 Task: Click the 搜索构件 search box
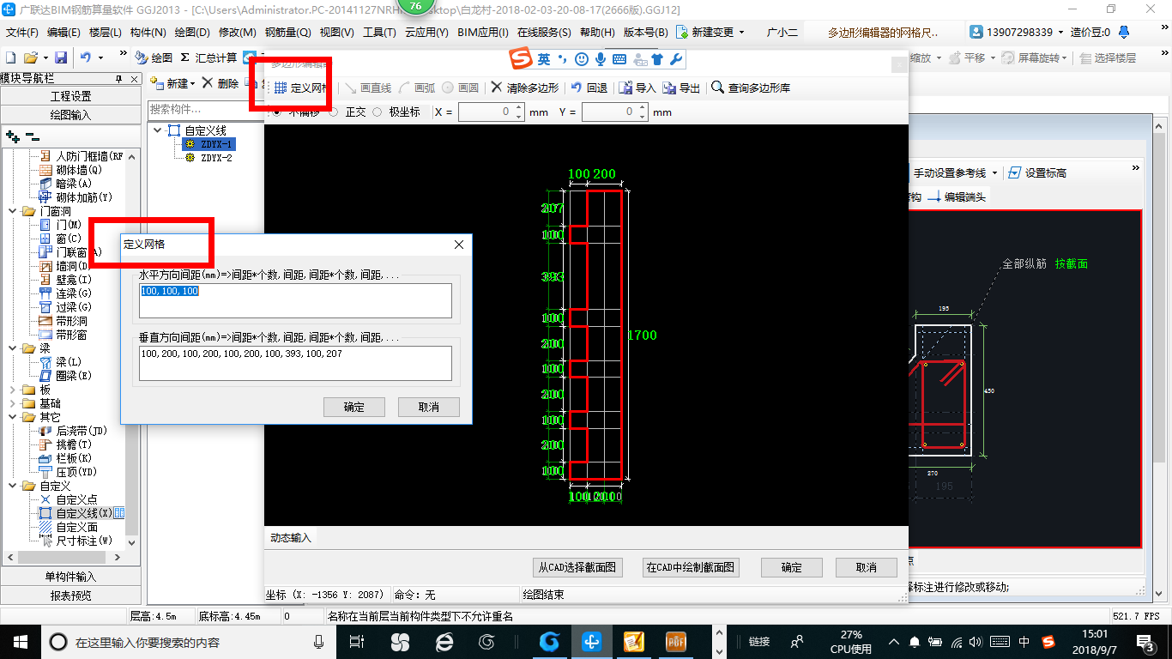206,110
